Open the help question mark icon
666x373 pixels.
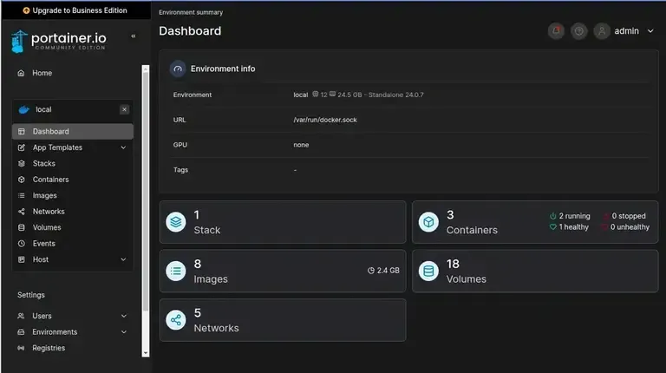click(x=579, y=31)
